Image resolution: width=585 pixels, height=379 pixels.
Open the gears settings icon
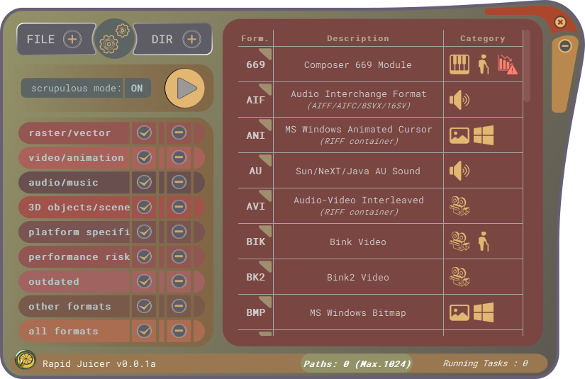tap(115, 39)
